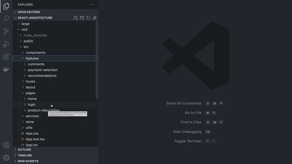Expand the Outline section
The image size is (292, 164).
[x=55, y=149]
